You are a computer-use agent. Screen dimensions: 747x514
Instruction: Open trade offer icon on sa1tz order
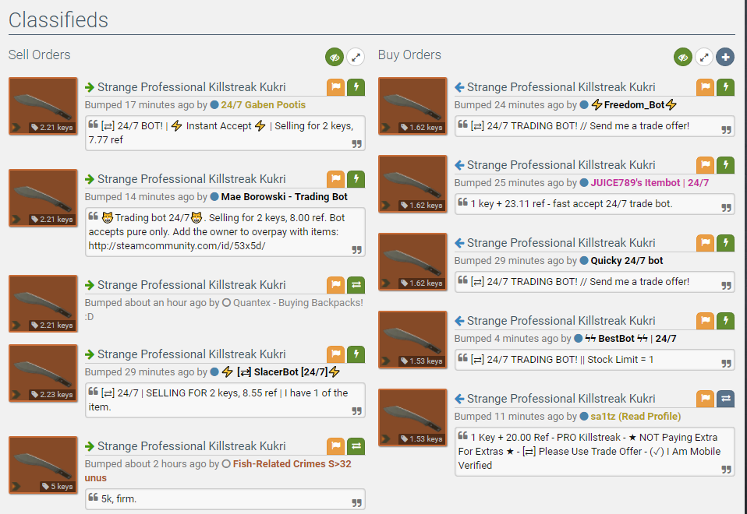(x=726, y=399)
